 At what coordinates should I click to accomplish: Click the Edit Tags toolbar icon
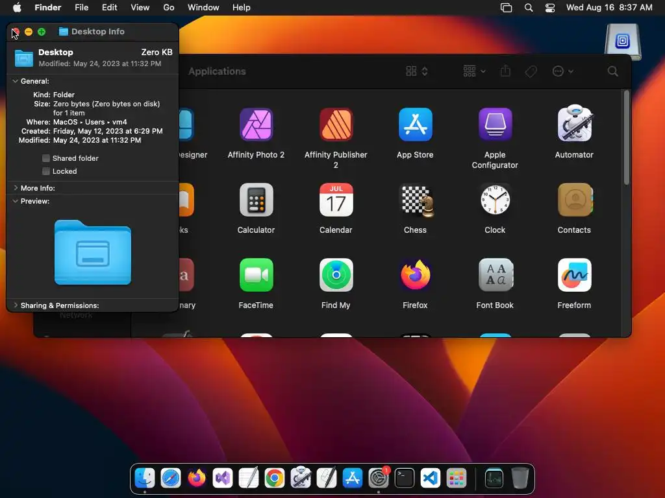point(531,71)
